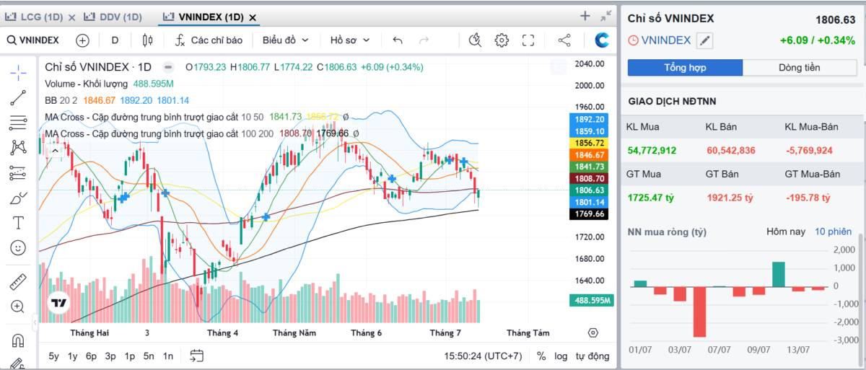Enter fullscreen chart mode
866x370 pixels.
point(528,40)
